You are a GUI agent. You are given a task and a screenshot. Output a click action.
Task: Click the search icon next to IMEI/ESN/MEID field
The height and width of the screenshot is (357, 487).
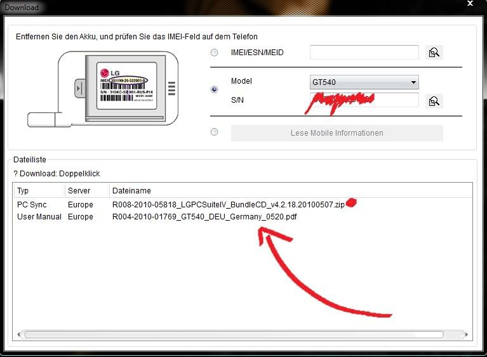coord(434,53)
